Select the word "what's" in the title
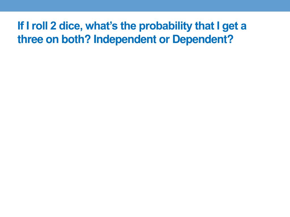 pyautogui.click(x=102, y=26)
